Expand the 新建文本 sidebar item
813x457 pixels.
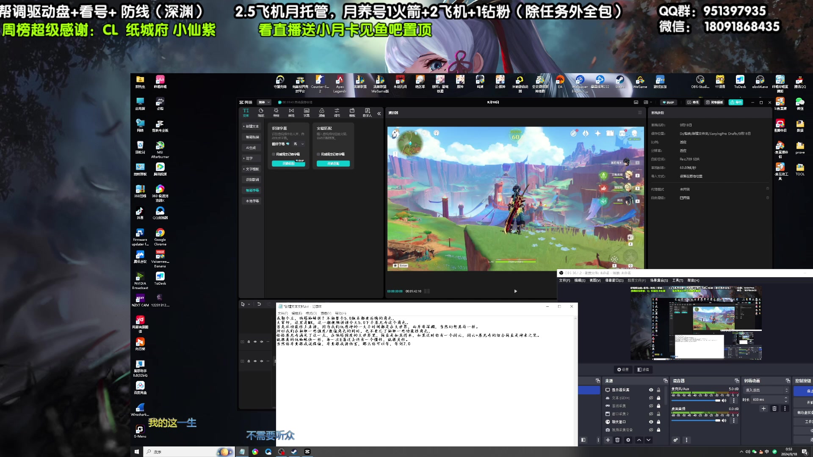pos(251,126)
